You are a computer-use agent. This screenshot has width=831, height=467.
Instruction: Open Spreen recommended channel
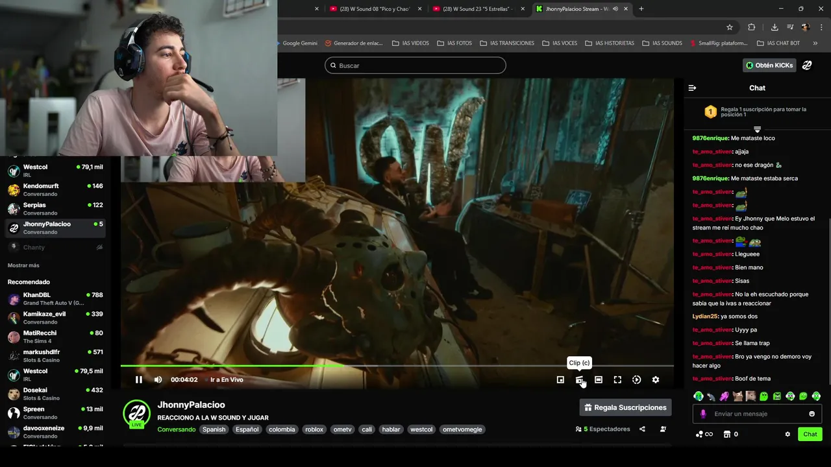(55, 413)
